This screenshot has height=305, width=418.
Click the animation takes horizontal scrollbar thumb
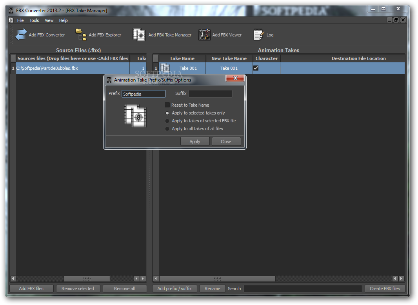217,279
